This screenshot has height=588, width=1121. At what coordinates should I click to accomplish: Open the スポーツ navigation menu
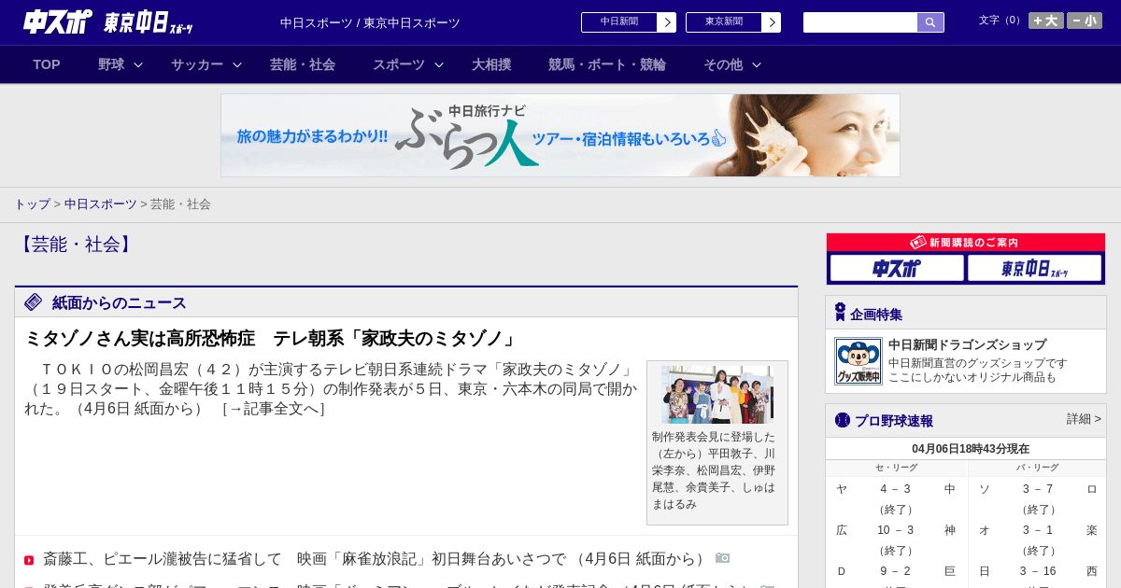click(x=399, y=64)
